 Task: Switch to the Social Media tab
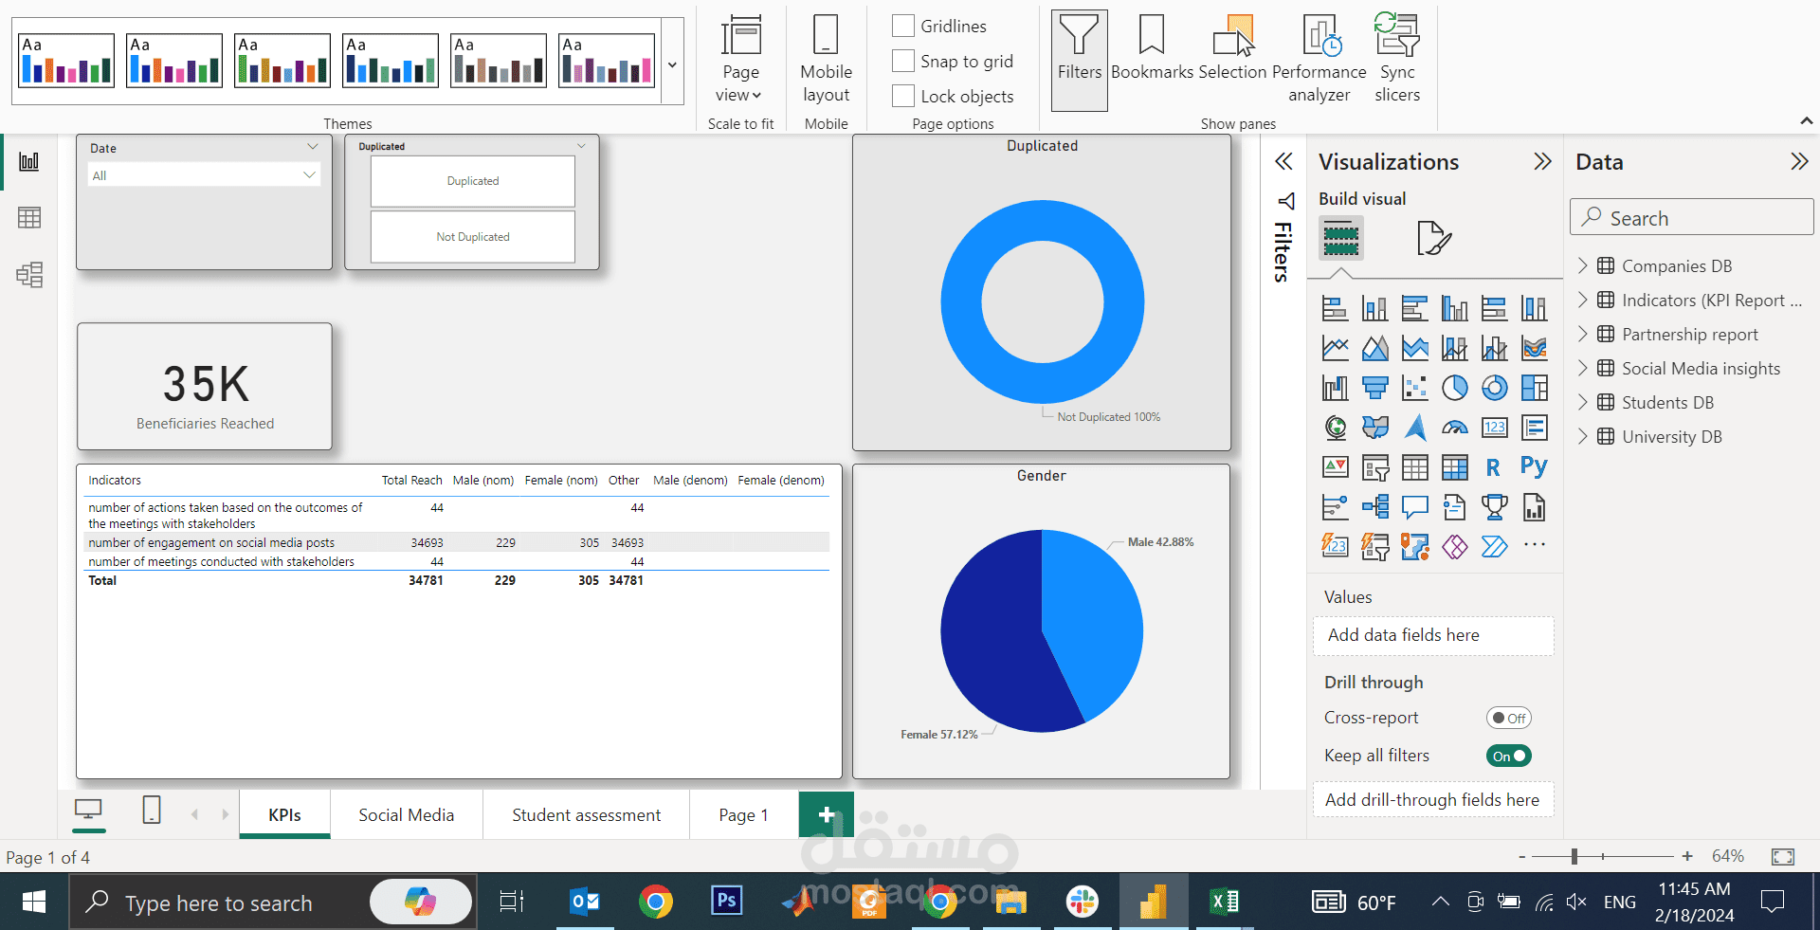406,814
